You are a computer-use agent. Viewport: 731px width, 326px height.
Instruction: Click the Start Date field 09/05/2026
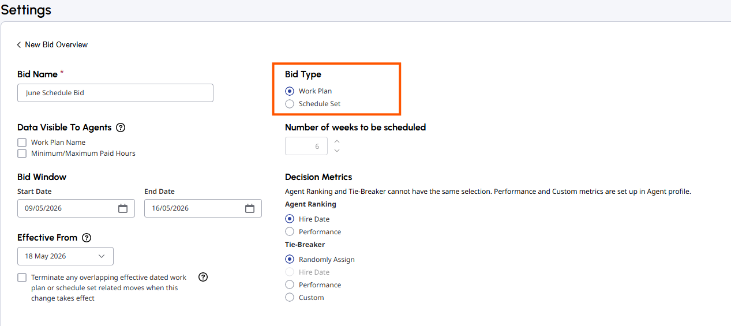click(x=76, y=208)
